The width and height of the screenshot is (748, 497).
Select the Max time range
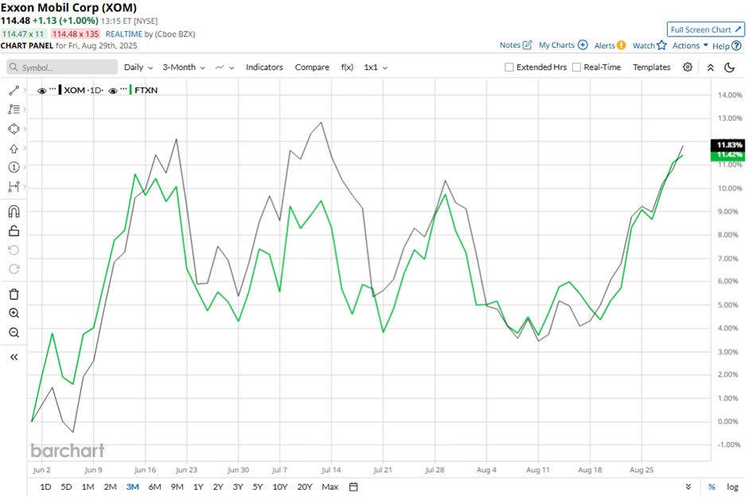point(330,487)
